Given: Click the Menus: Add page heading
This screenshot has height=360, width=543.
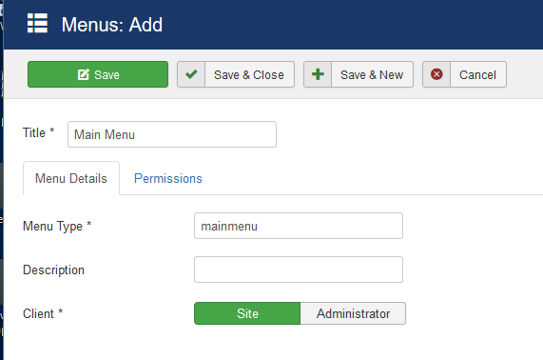Looking at the screenshot, I should click(x=112, y=25).
